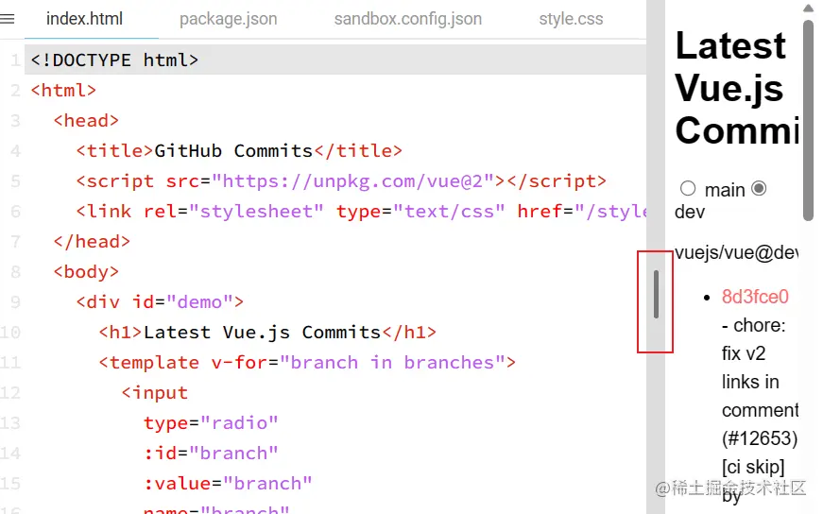Click the type="radio" code line
This screenshot has height=514, width=823.
coord(211,423)
